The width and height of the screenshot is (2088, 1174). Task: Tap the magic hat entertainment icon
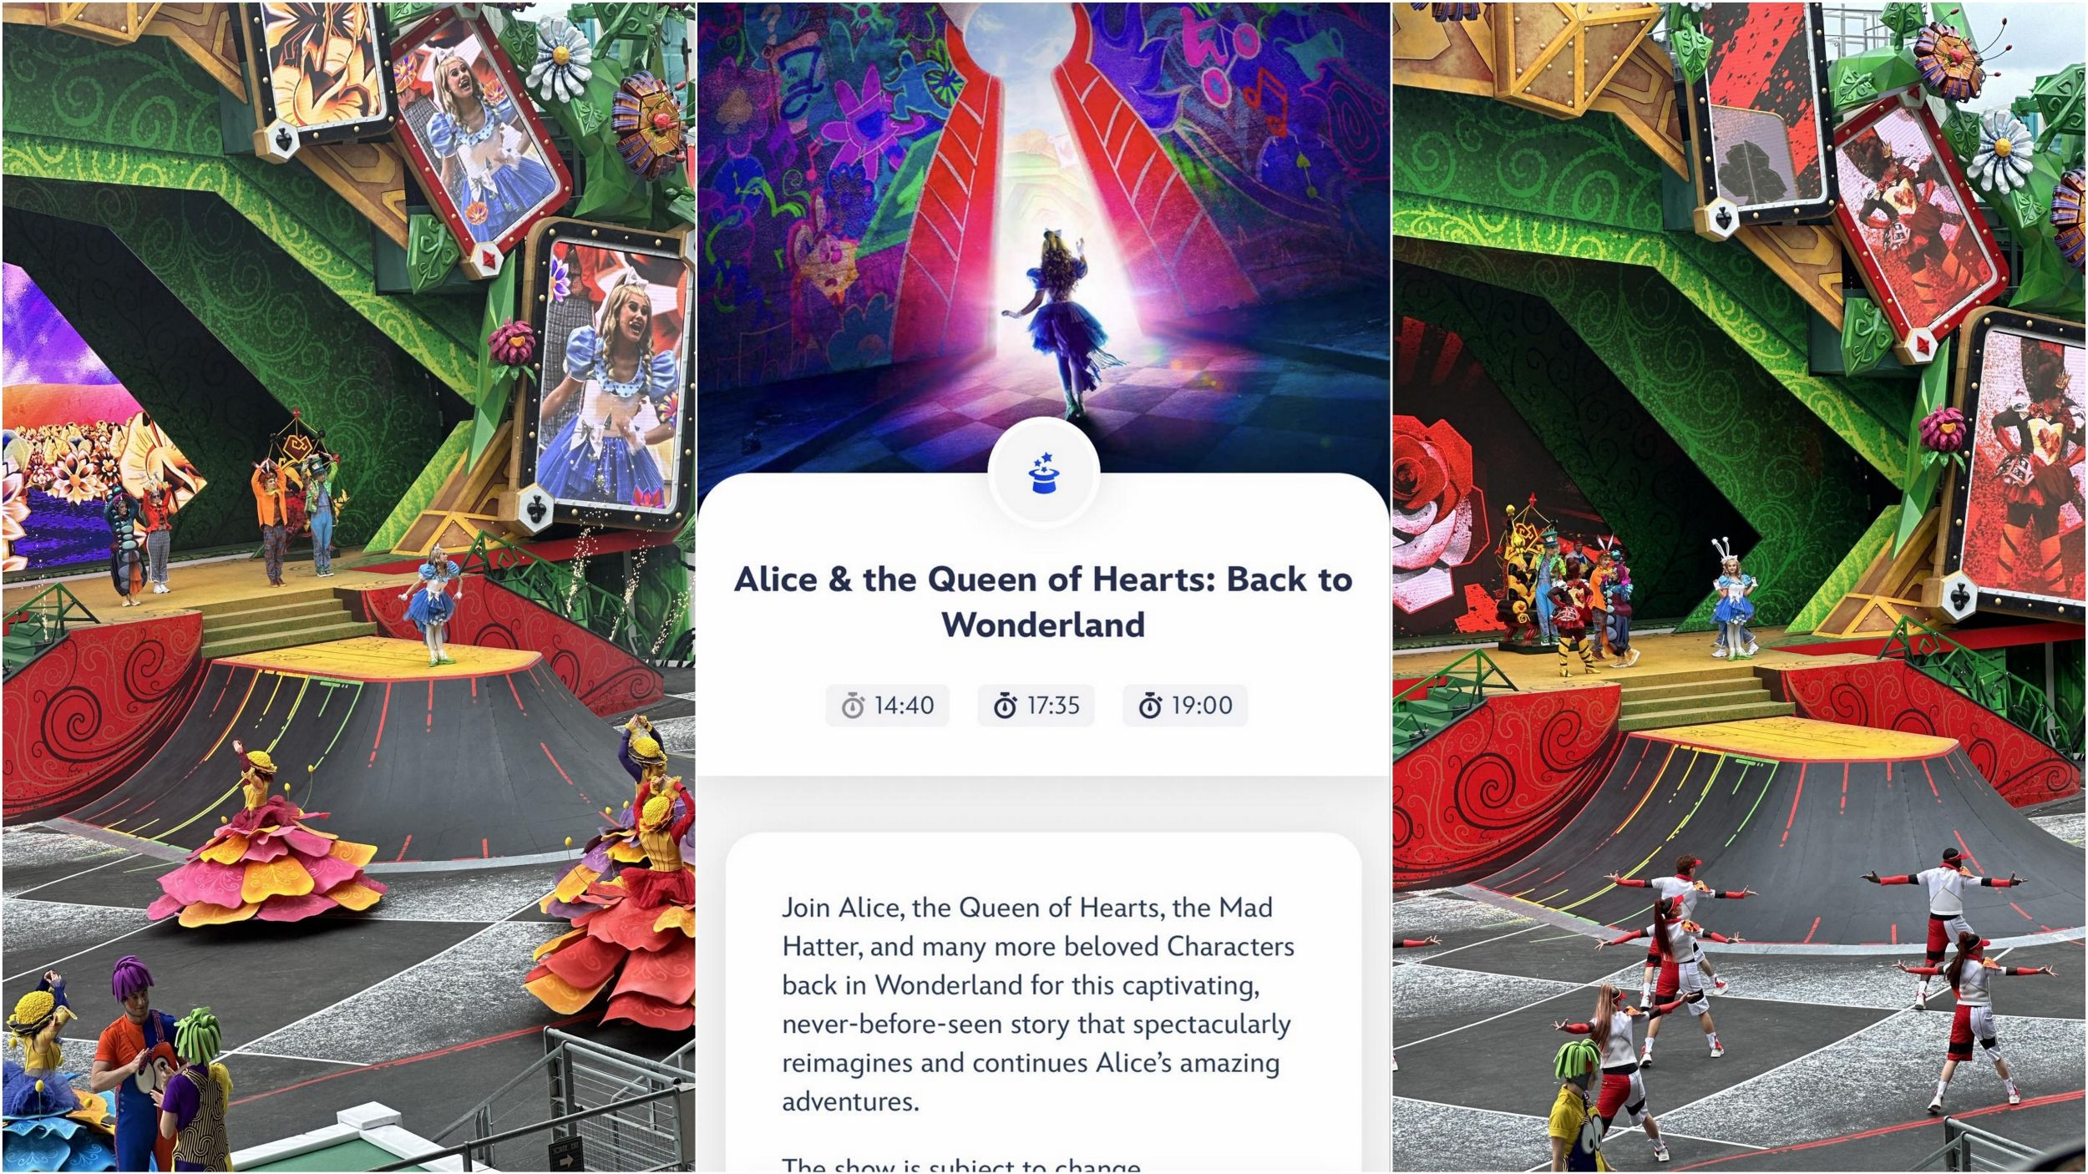coord(1043,473)
